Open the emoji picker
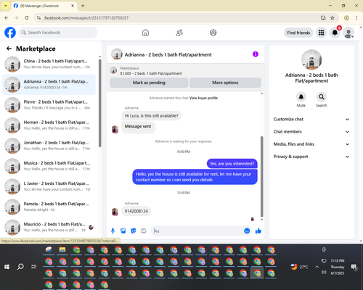Screen dimensions: 363x290 [x=247, y=231]
